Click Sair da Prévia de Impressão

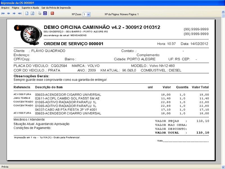pyautogui.click(x=56, y=8)
